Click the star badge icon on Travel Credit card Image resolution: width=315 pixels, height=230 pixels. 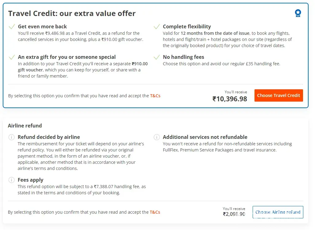coord(298,13)
